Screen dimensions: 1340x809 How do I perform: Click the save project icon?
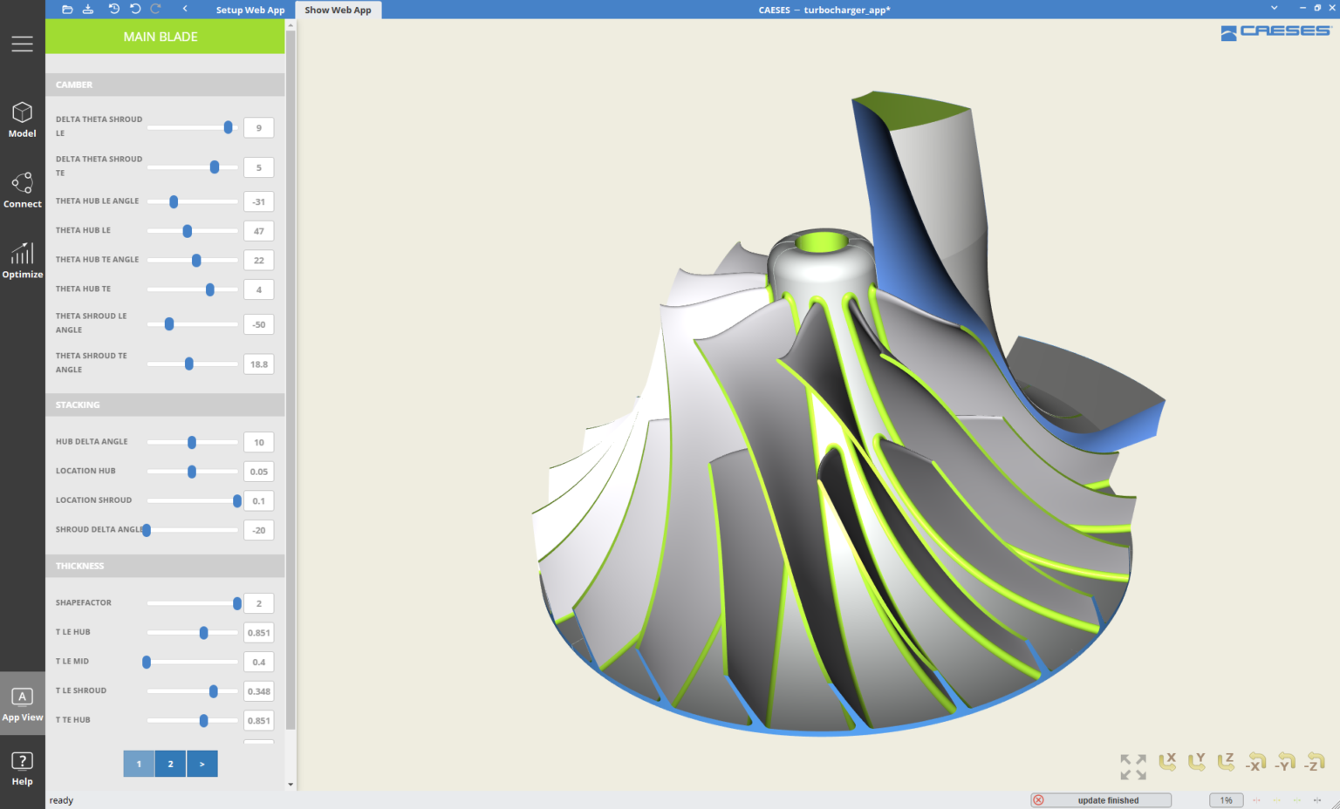pyautogui.click(x=88, y=9)
